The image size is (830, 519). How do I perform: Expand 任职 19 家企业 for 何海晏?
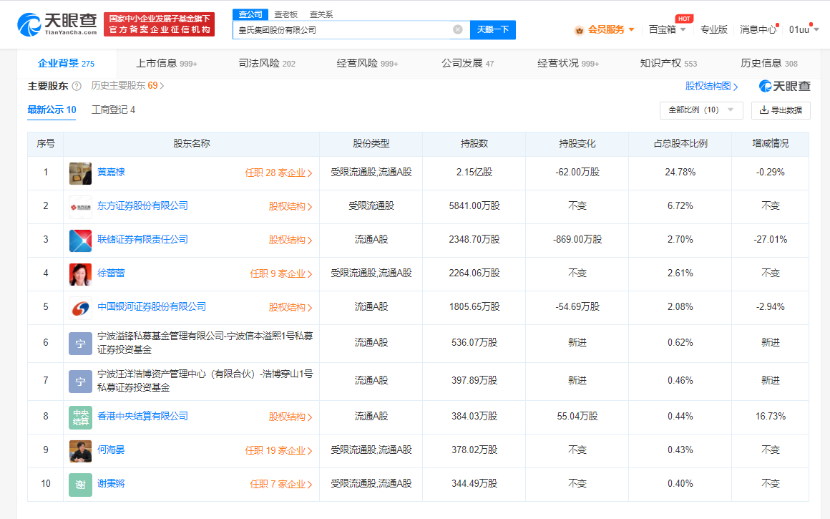(278, 451)
